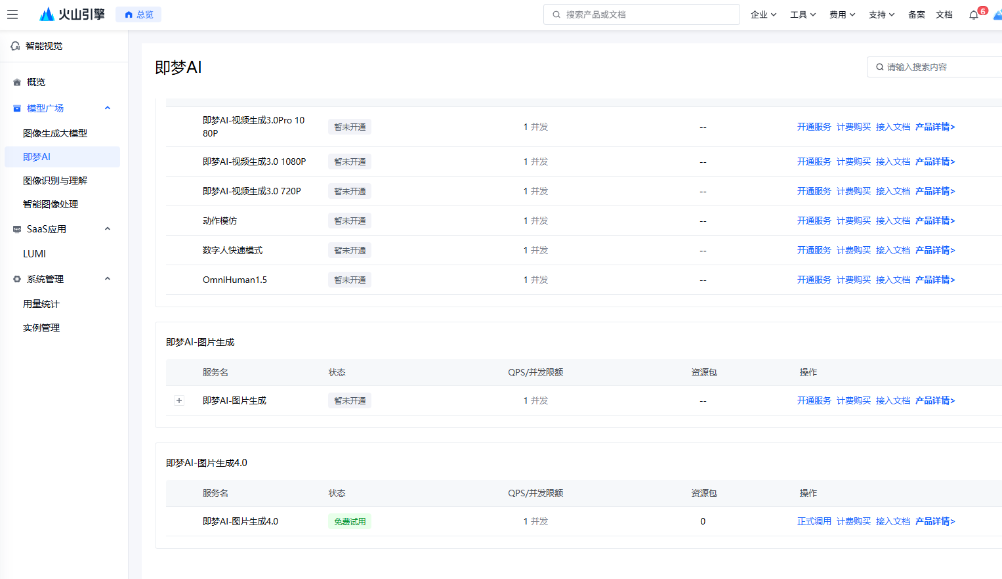This screenshot has height=579, width=1002.
Task: Click 正式调用 for 即梦AI-图片生成4.0
Action: click(x=814, y=521)
